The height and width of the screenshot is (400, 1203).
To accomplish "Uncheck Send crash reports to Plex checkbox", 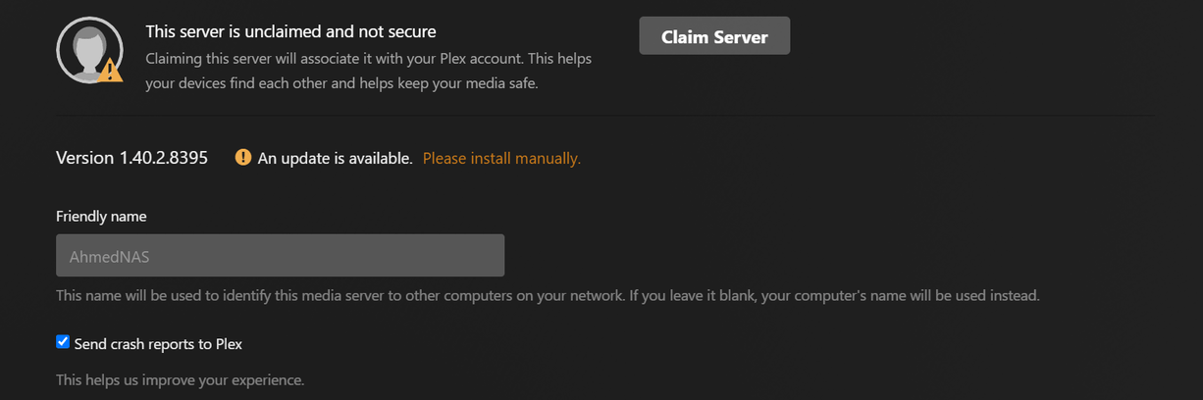I will point(63,342).
